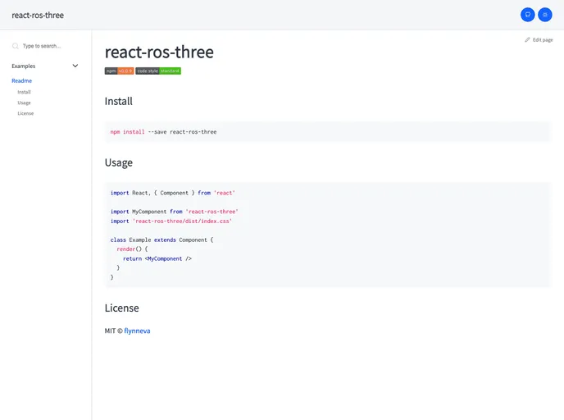The height and width of the screenshot is (420, 564).
Task: Click the Usage section heading
Action: click(119, 162)
